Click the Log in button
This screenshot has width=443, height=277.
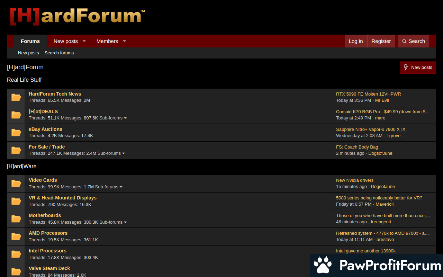point(356,41)
